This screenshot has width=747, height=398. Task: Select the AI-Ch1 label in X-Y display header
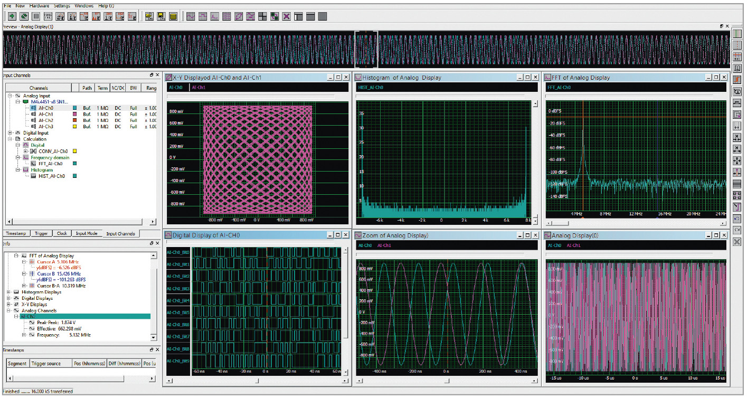(x=198, y=87)
